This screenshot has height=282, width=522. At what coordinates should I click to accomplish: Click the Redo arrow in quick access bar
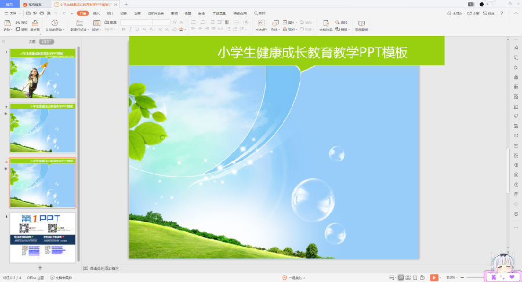[64, 13]
